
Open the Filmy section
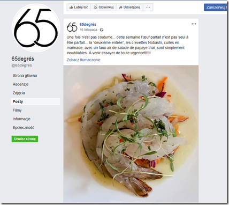click(x=17, y=110)
